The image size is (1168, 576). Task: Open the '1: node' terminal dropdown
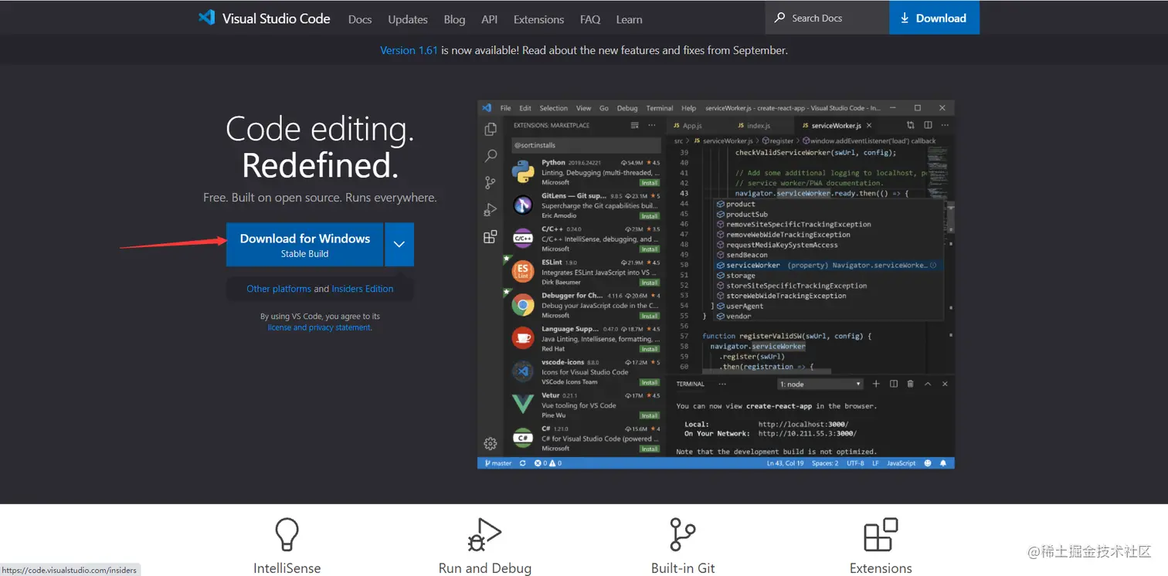[x=820, y=384]
